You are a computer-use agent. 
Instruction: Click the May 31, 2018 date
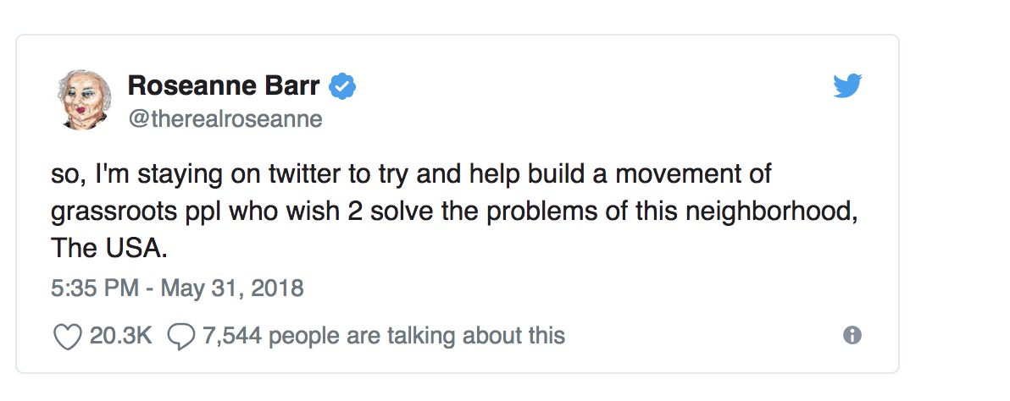tap(232, 288)
